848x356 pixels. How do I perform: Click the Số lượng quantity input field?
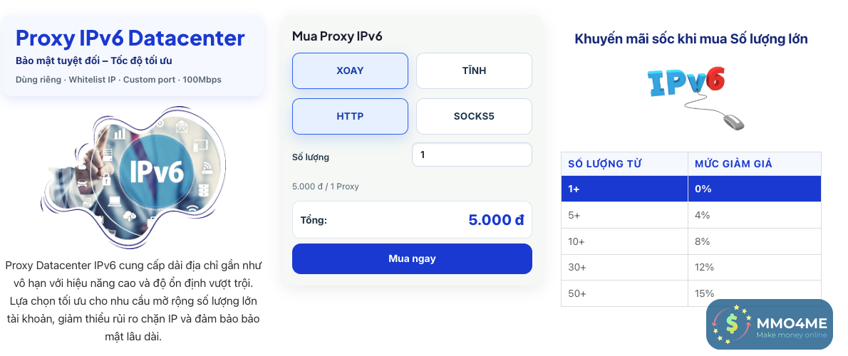pyautogui.click(x=472, y=155)
